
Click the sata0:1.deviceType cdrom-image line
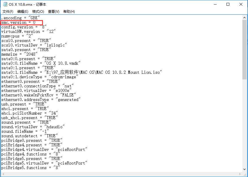pyautogui.click(x=40, y=77)
